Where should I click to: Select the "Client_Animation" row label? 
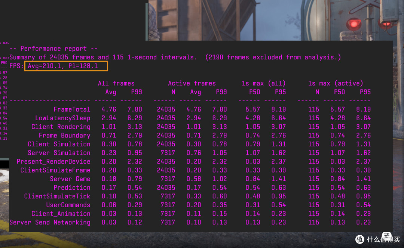pos(61,214)
